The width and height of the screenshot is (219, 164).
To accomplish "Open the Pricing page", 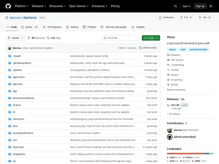I will 115,6.
